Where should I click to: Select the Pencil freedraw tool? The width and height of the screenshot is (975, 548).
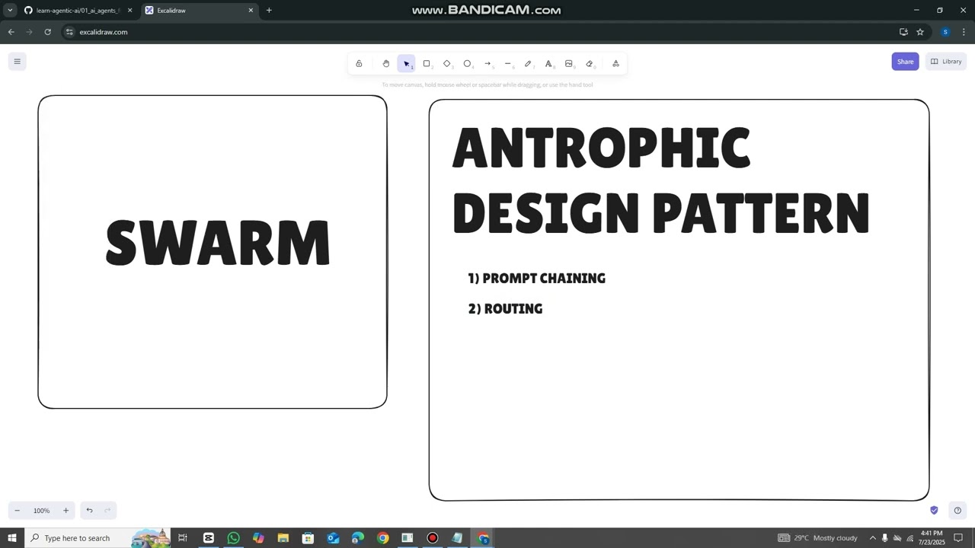click(x=528, y=63)
